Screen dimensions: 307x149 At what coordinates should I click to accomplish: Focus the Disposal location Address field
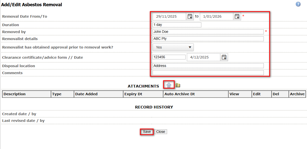(x=208, y=66)
